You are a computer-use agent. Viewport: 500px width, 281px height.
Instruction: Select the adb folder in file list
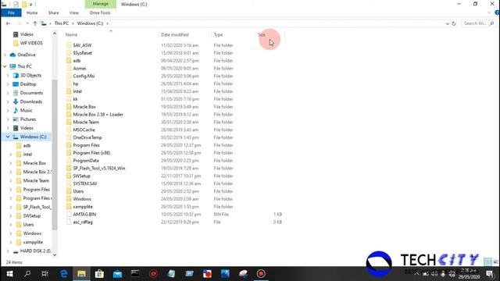pos(77,61)
